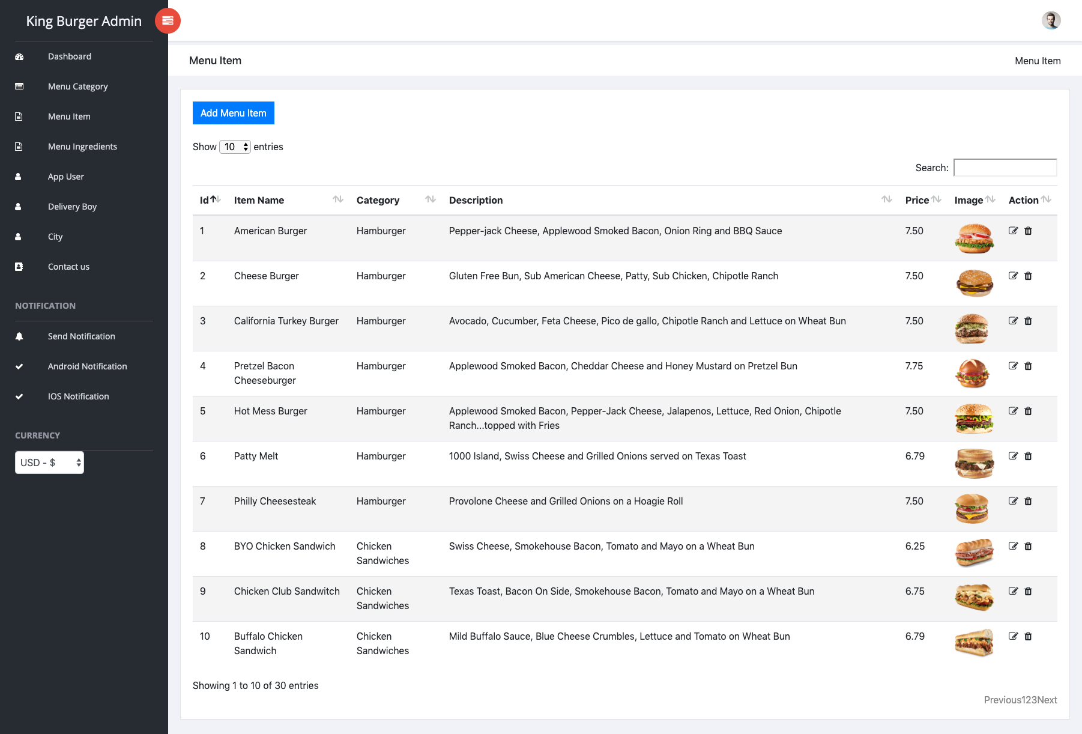Click the Dashboard gauge icon in sidebar
1082x734 pixels.
pyautogui.click(x=19, y=56)
